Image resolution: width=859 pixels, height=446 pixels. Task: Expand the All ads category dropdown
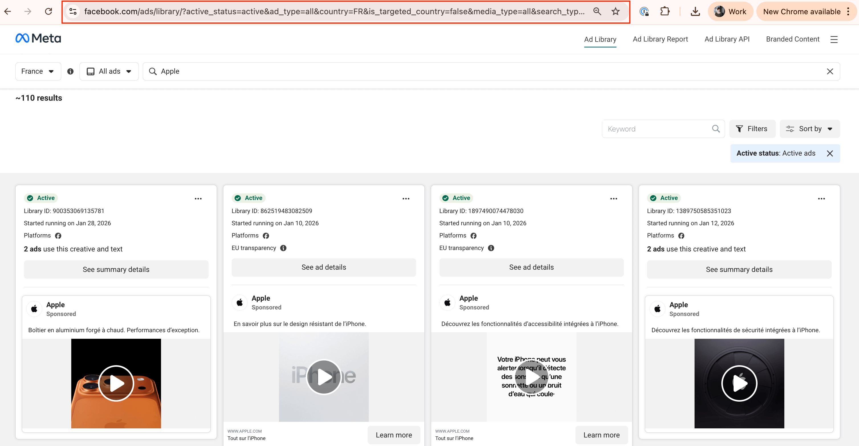pyautogui.click(x=109, y=71)
